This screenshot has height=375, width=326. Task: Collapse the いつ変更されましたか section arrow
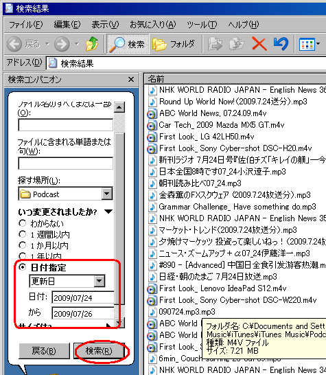[x=108, y=212]
